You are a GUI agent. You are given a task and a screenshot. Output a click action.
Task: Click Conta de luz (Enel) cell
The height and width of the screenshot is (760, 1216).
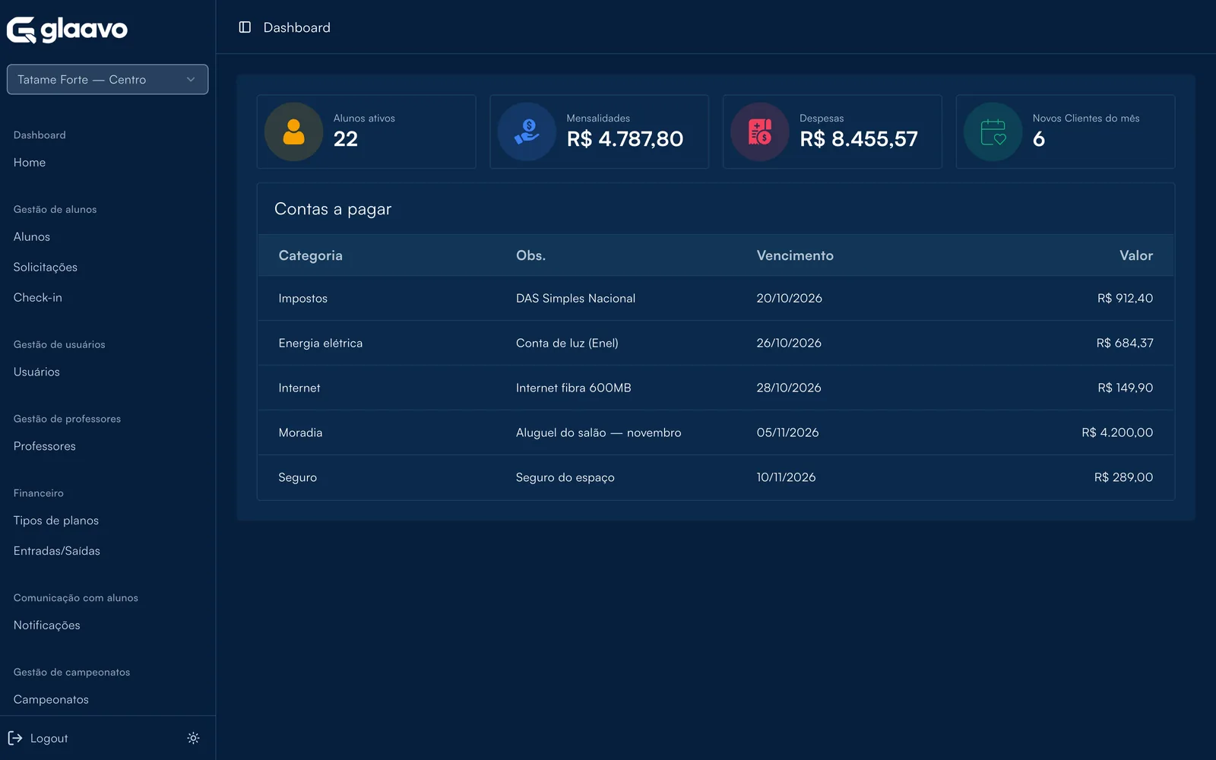[567, 344]
